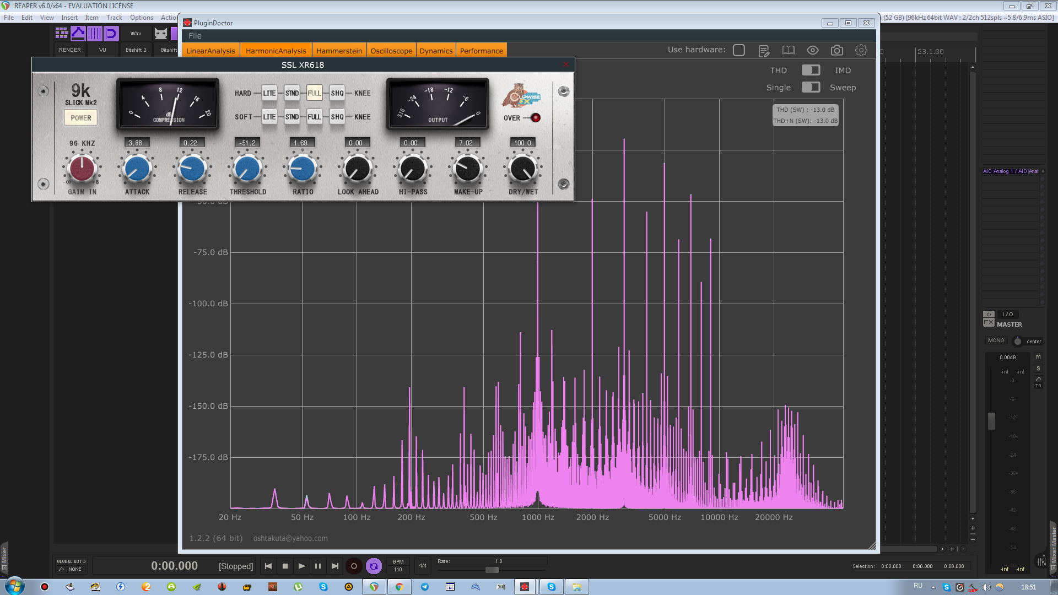1058x595 pixels.
Task: Open REAPER Options menu
Action: [x=142, y=18]
